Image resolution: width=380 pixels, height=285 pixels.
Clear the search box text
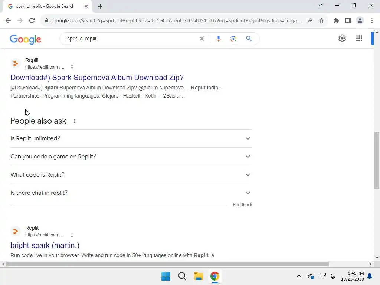(x=202, y=39)
